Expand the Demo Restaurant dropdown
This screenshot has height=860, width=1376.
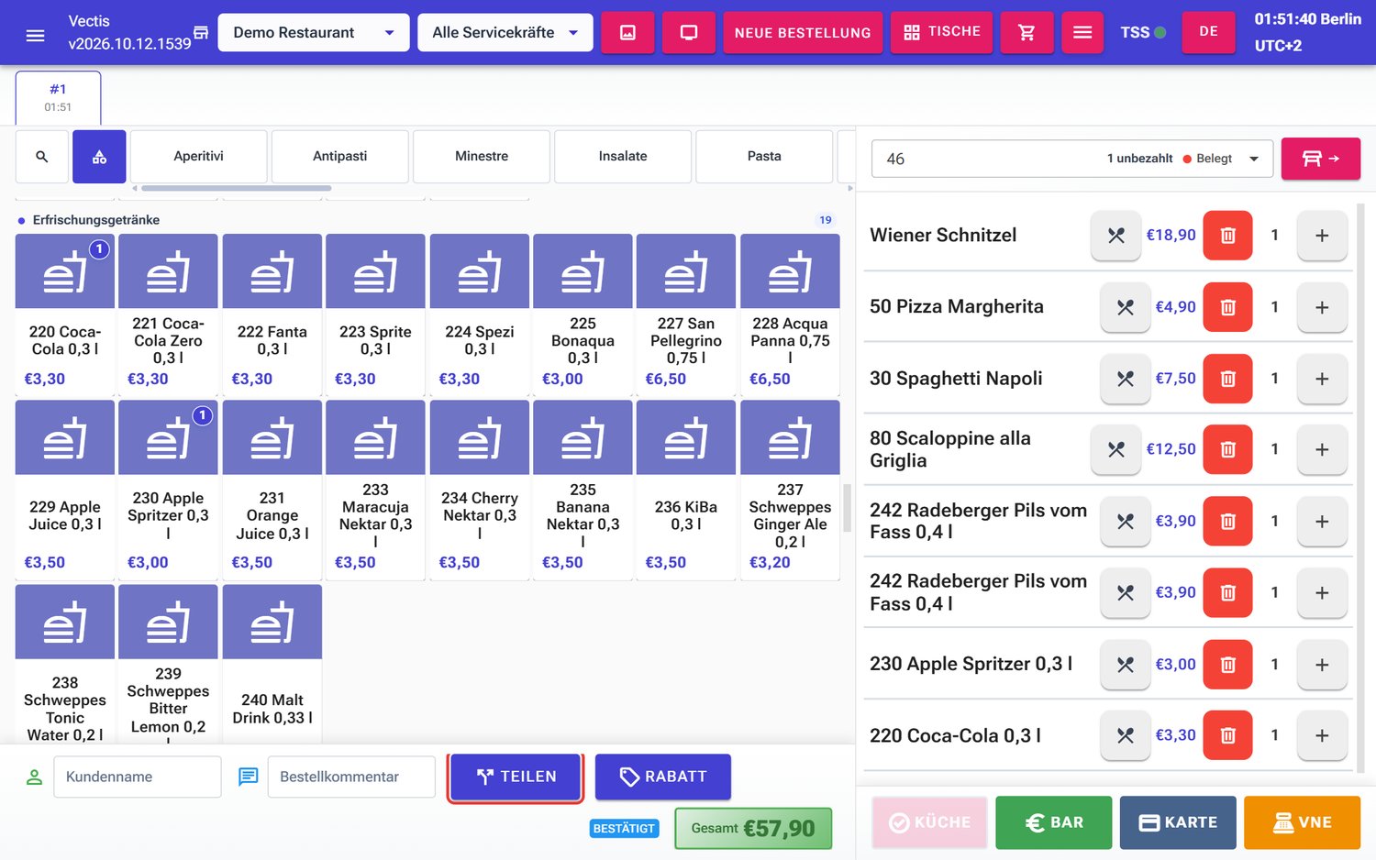click(314, 33)
